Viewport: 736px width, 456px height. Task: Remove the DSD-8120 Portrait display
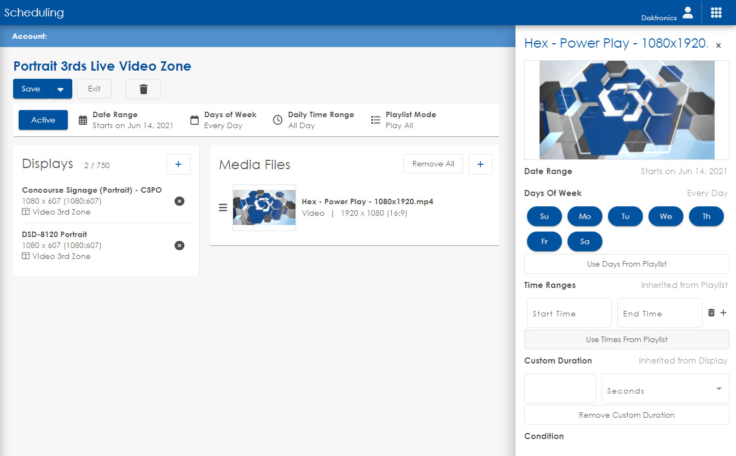179,245
